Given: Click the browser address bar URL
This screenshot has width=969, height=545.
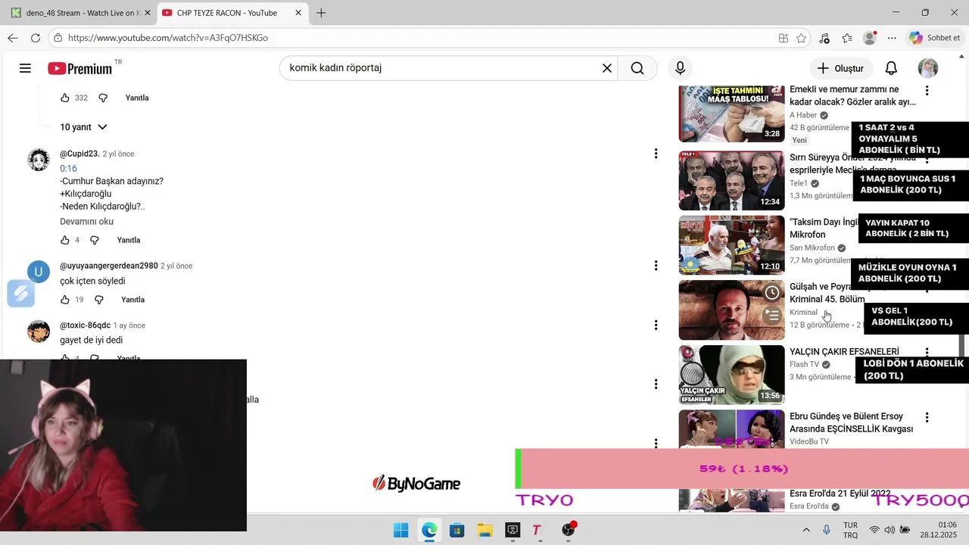Looking at the screenshot, I should coord(168,38).
